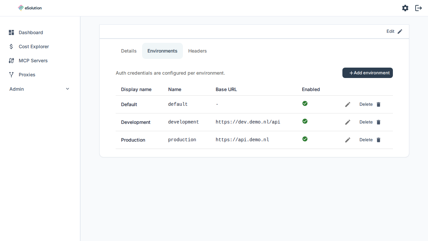The image size is (428, 241).
Task: Click the https://api.demo.nl URL
Action: tap(242, 140)
